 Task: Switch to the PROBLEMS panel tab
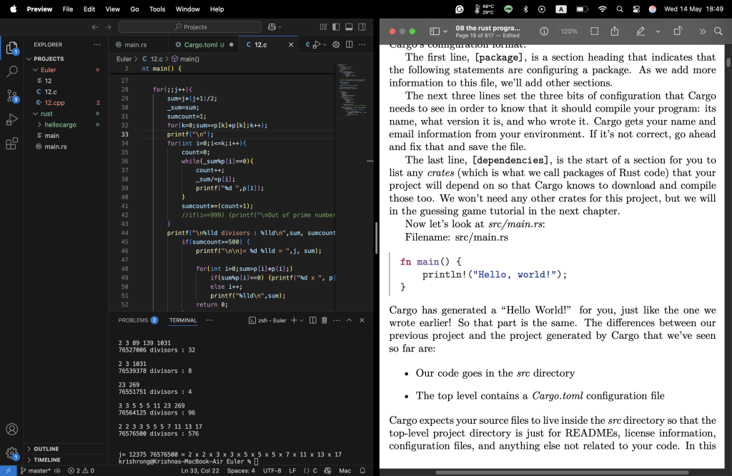(138, 320)
